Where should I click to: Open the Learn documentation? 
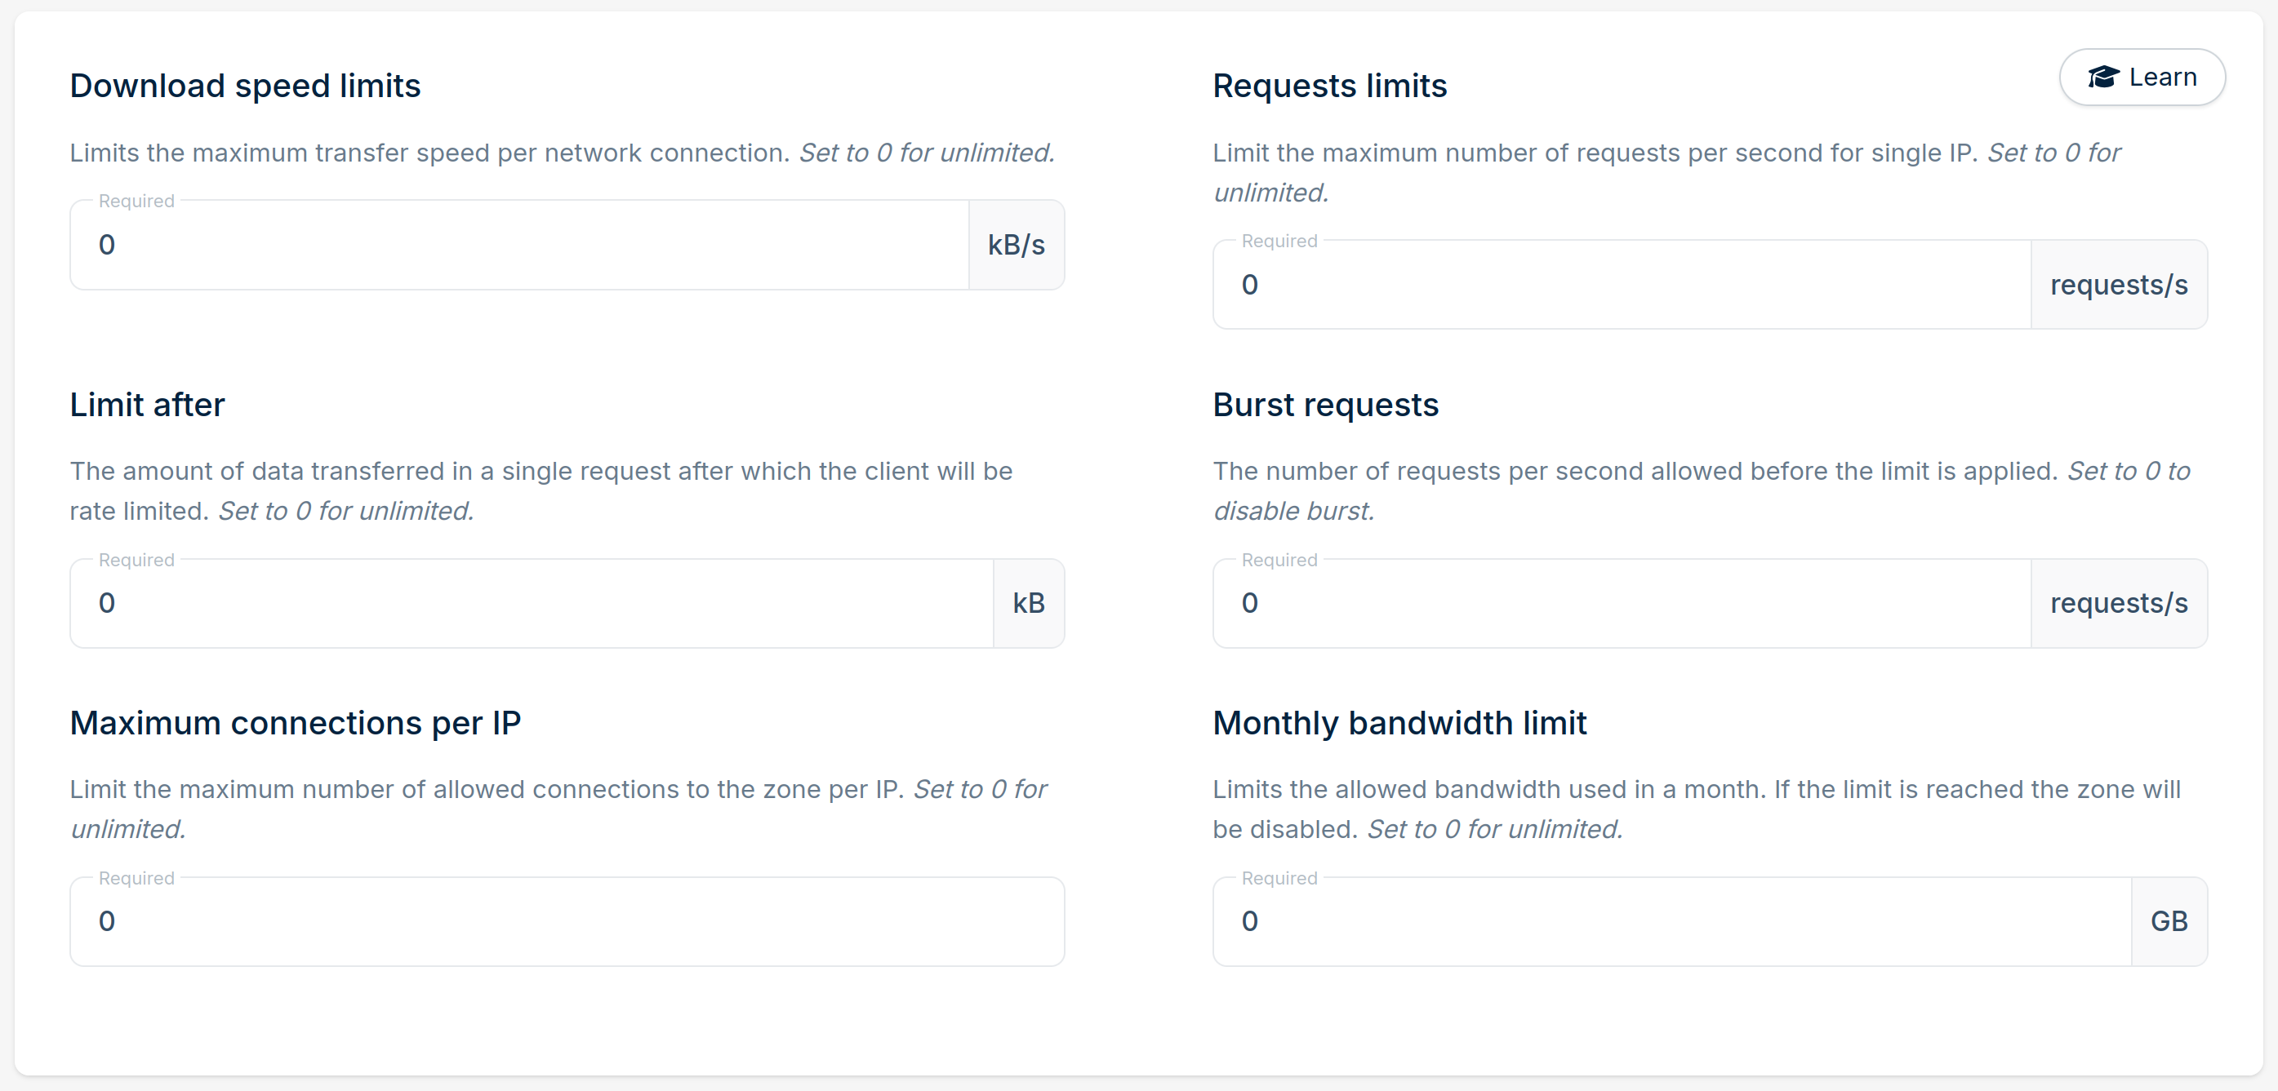coord(2142,77)
